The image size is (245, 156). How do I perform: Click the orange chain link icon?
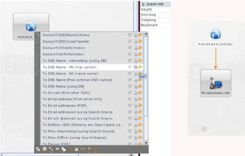(x=83, y=149)
